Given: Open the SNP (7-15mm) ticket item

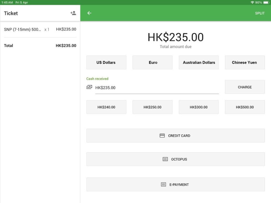Looking at the screenshot, I should (40, 29).
